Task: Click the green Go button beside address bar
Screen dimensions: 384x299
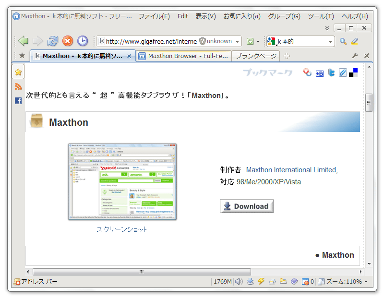Action: click(250, 41)
